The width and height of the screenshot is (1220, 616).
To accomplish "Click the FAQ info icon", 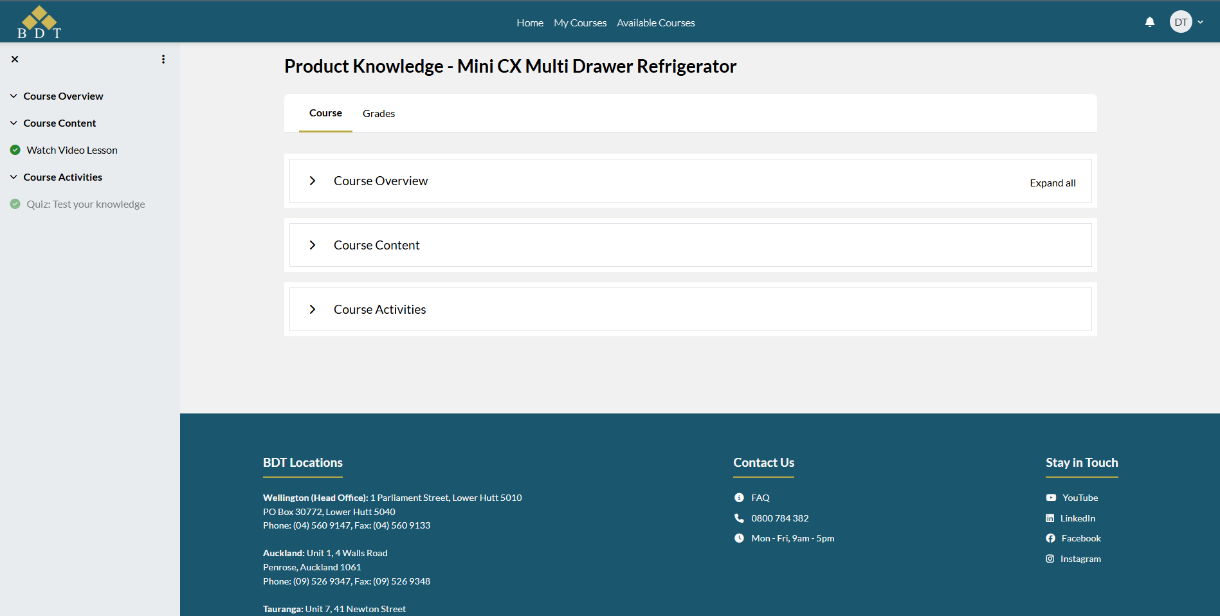I will [x=739, y=498].
